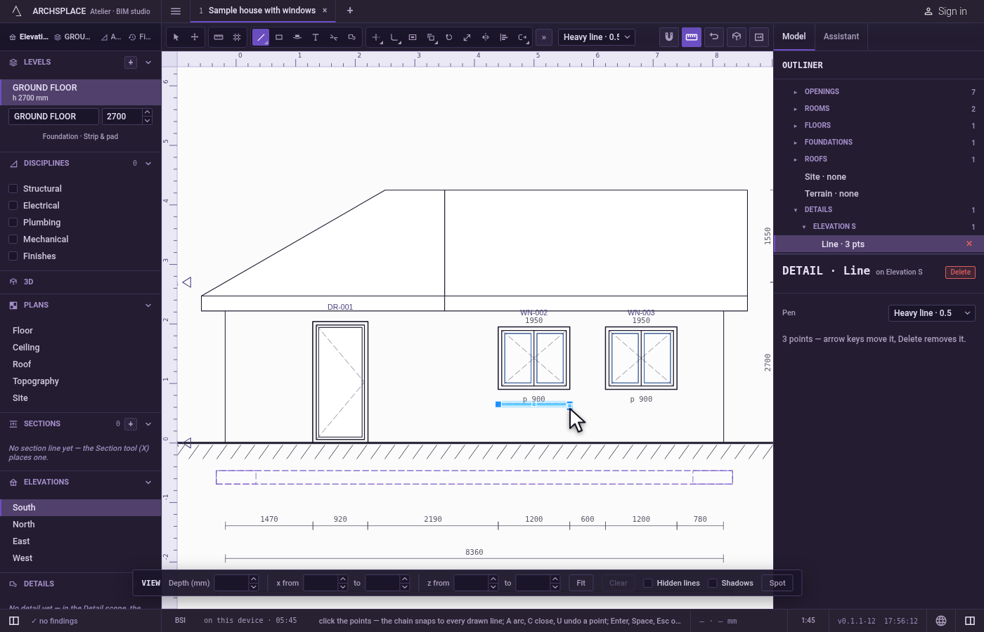The height and width of the screenshot is (632, 984).
Task: Open the Roof plan
Action: (x=81, y=364)
